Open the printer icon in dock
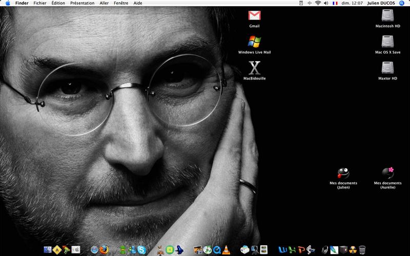The height and width of the screenshot is (256, 410). pyautogui.click(x=244, y=250)
